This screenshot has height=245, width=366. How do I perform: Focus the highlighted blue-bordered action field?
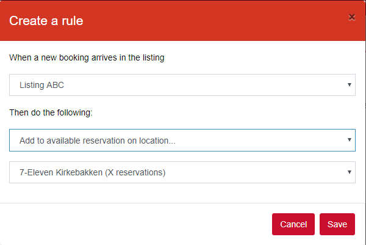182,141
